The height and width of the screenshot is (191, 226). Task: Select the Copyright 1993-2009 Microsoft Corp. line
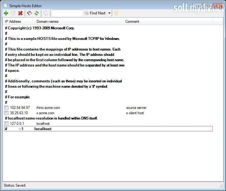point(40,28)
